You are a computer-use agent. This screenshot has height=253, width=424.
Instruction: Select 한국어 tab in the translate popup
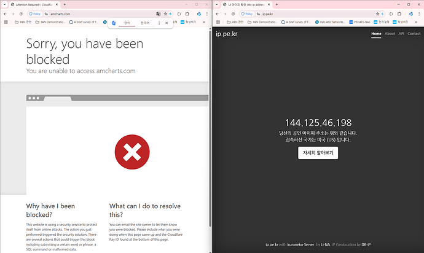point(145,23)
